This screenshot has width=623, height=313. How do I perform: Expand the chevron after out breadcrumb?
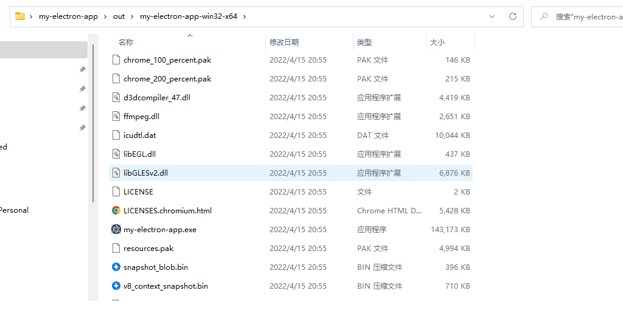pos(132,16)
